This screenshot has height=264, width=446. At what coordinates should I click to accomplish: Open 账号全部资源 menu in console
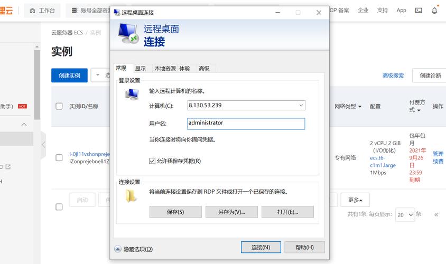click(90, 11)
